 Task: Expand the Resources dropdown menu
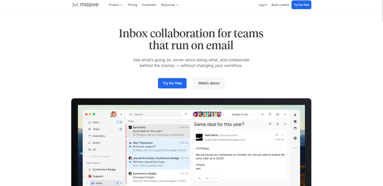[x=170, y=5]
